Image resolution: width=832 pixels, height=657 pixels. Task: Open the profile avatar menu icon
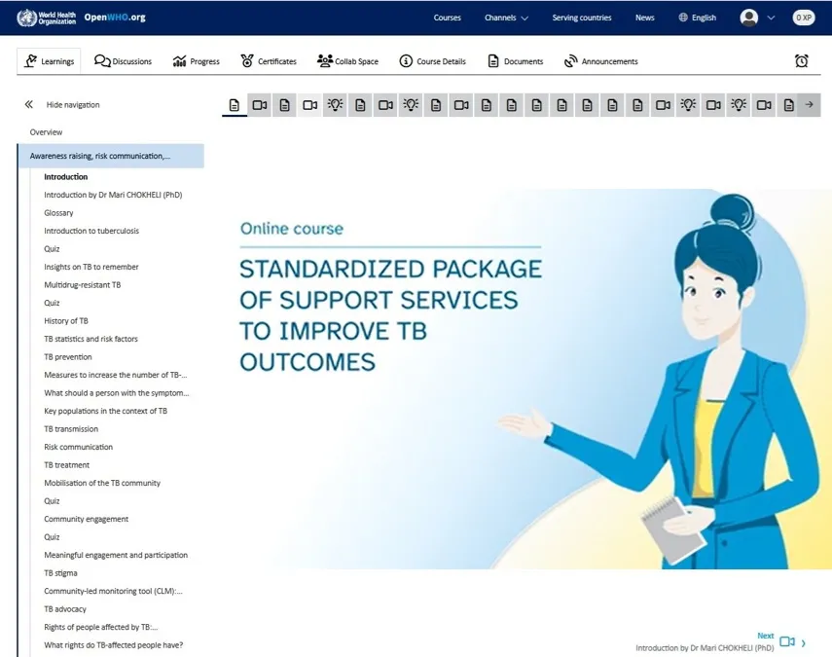[x=747, y=17]
